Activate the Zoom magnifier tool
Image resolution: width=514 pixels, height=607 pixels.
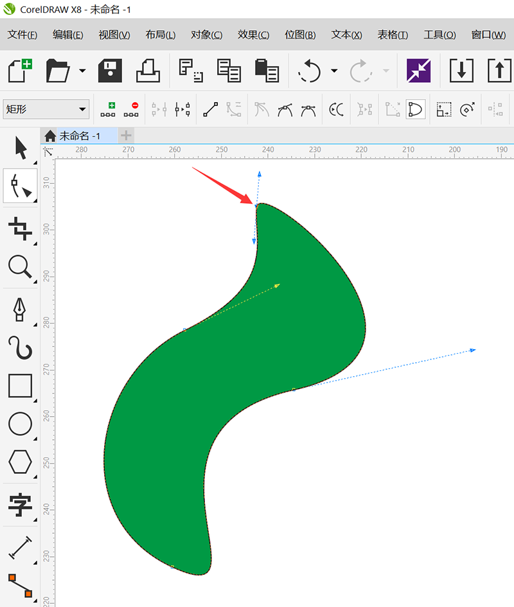point(21,266)
